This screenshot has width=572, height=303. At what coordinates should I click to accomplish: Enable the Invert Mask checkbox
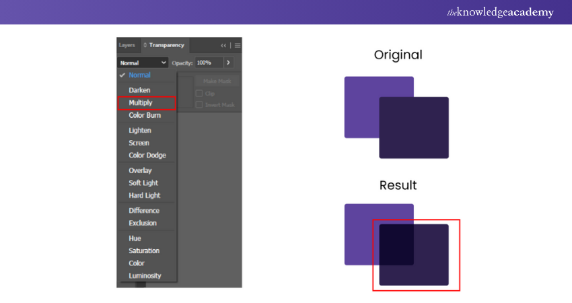tap(199, 105)
